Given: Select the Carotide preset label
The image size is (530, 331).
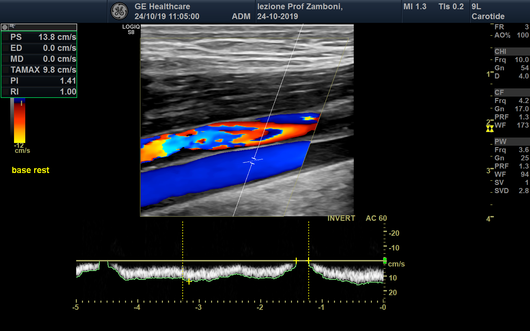Looking at the screenshot, I should click(x=488, y=16).
